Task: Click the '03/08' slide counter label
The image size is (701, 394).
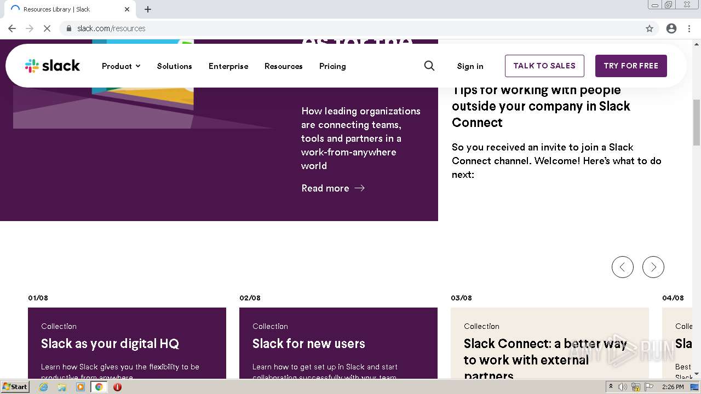Action: [461, 298]
